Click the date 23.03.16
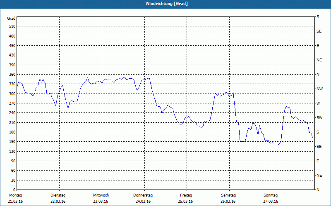The width and height of the screenshot is (331, 206). click(101, 201)
